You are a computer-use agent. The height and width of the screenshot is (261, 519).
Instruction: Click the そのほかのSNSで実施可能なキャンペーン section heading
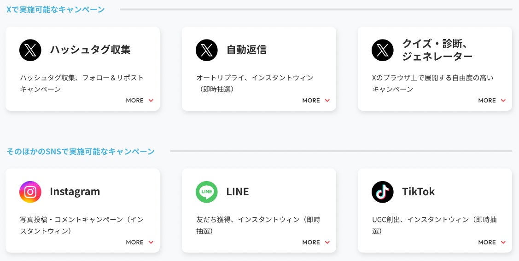coord(81,151)
